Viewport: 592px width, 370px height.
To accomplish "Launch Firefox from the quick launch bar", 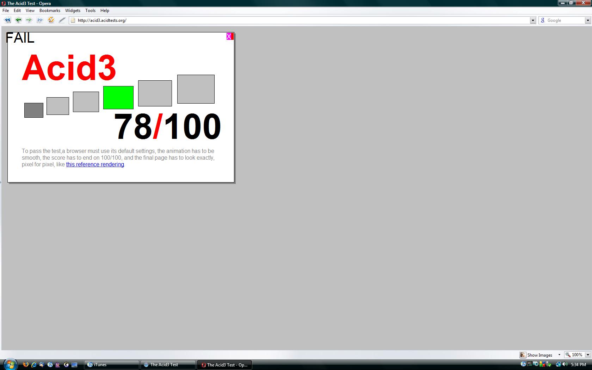I will point(26,365).
